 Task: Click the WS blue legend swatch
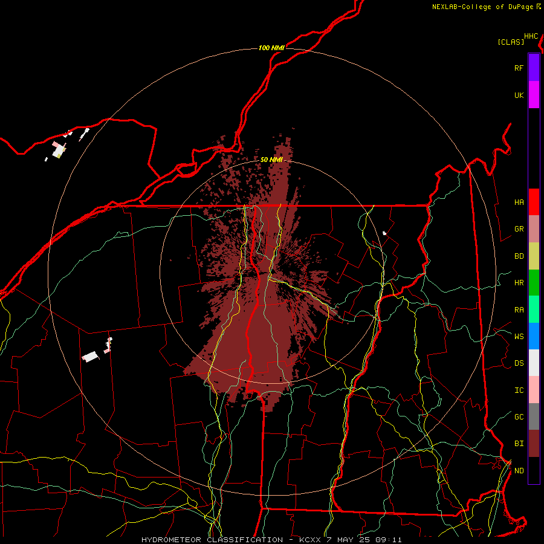click(x=534, y=336)
